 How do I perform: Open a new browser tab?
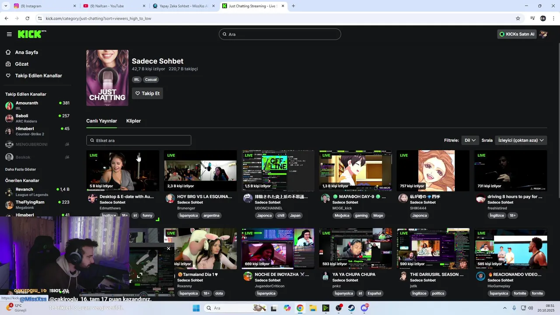(x=293, y=6)
